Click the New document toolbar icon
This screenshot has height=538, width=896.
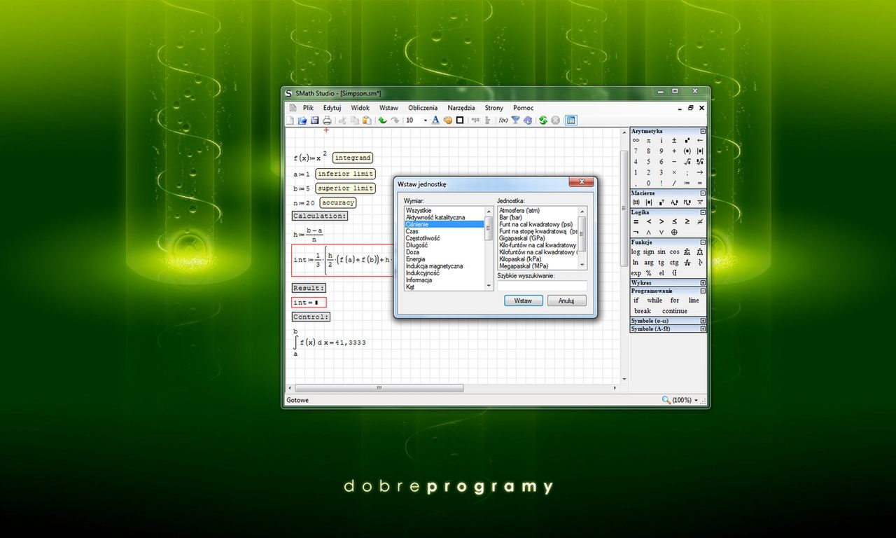[290, 120]
